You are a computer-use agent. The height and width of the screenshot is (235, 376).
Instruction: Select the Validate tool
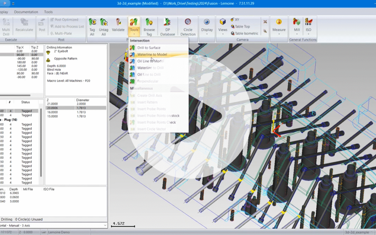tap(118, 26)
